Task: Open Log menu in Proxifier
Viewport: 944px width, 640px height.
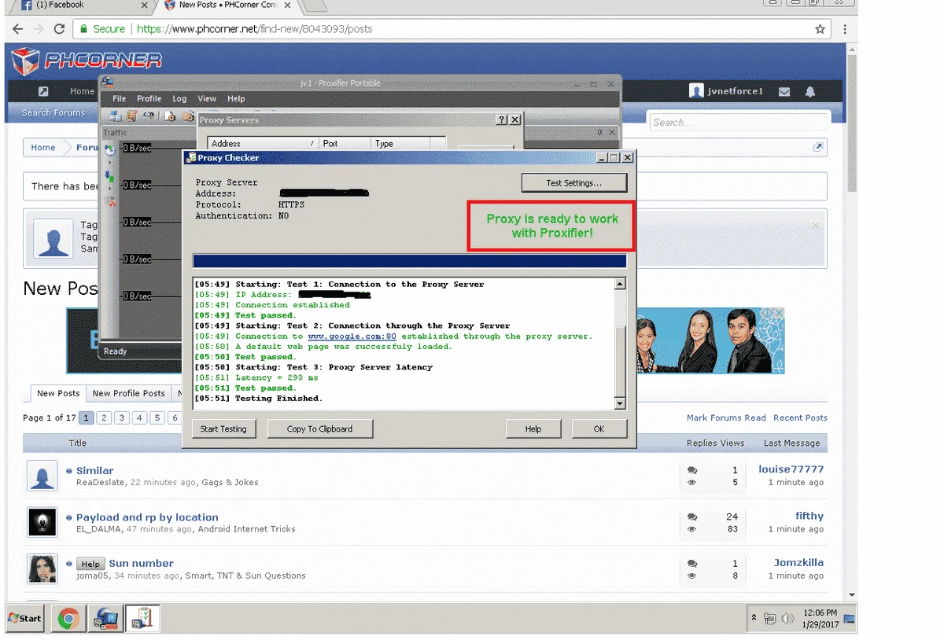Action: pyautogui.click(x=179, y=99)
